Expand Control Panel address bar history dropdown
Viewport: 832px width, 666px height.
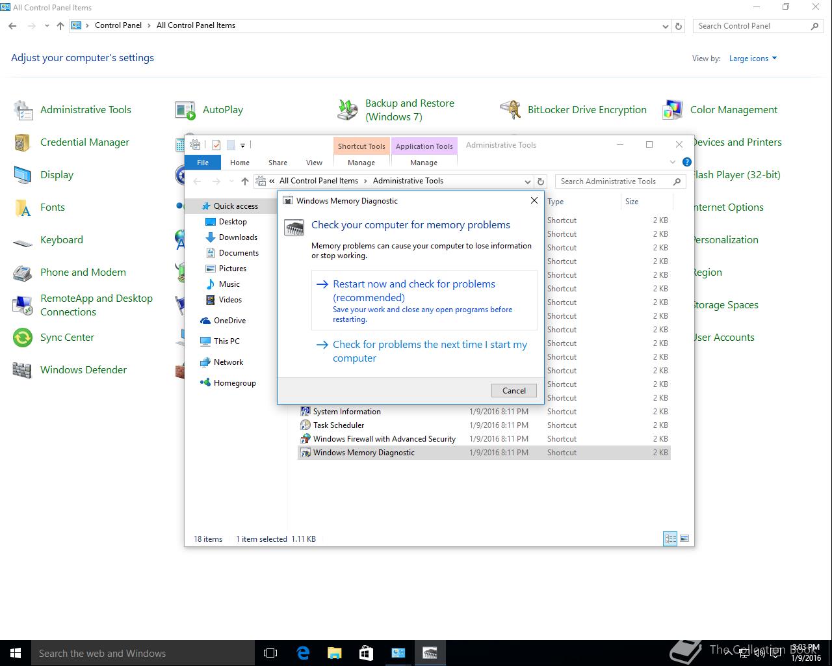click(665, 26)
